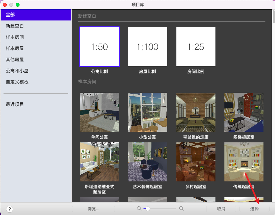Click the 浏览... button
Image resolution: width=275 pixels, height=215 pixels.
click(x=93, y=209)
